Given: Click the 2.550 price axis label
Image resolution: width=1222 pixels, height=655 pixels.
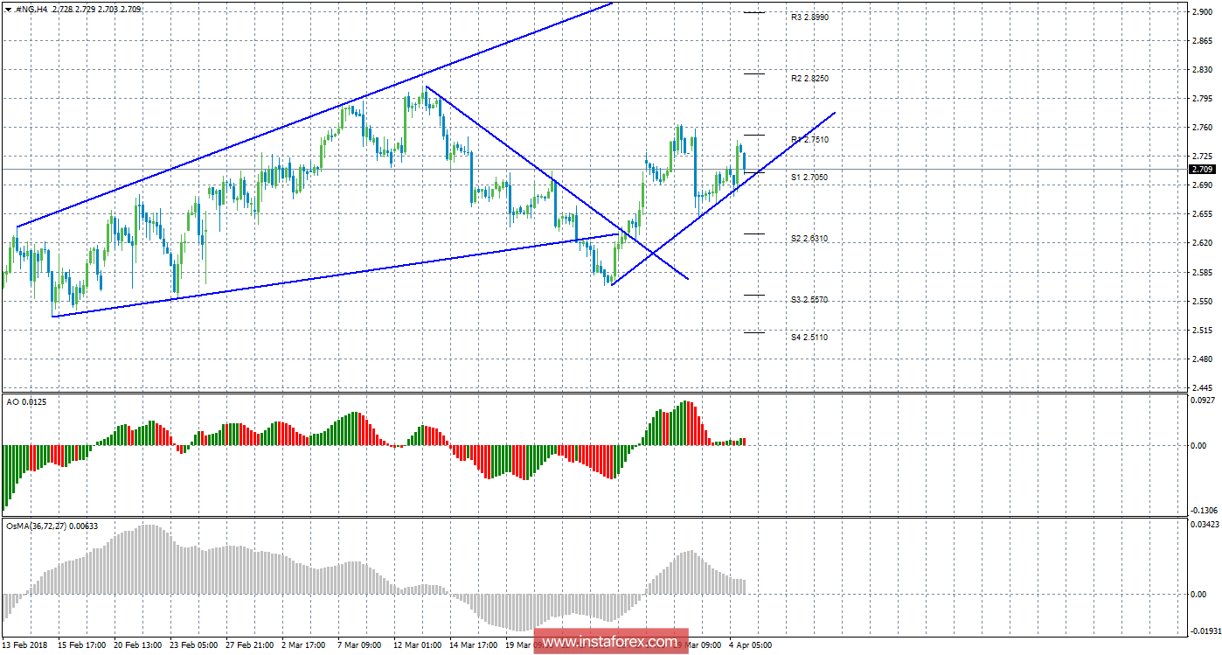Looking at the screenshot, I should pos(1202,302).
